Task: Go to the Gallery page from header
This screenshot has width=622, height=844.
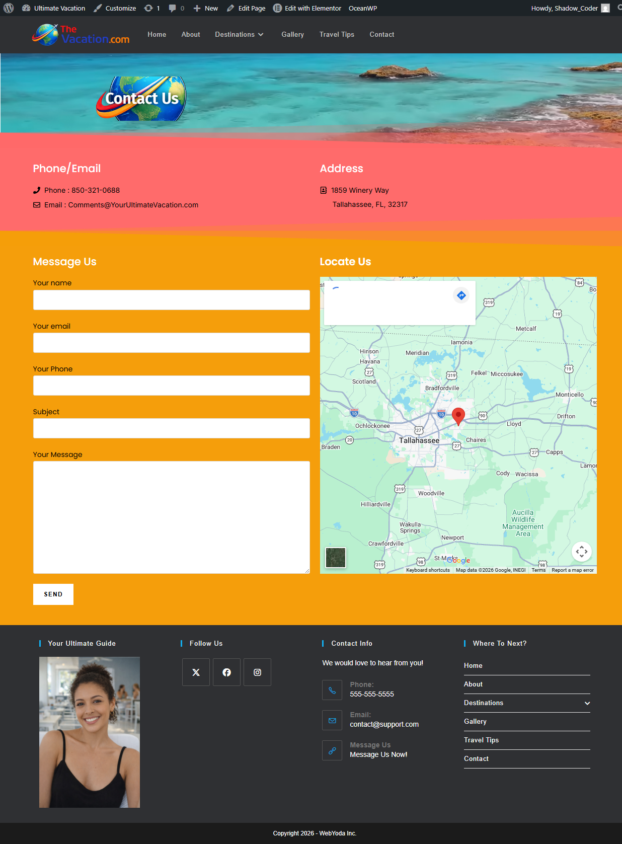Action: pyautogui.click(x=292, y=35)
